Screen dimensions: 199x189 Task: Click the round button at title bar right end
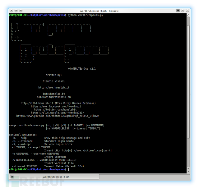coord(187,11)
